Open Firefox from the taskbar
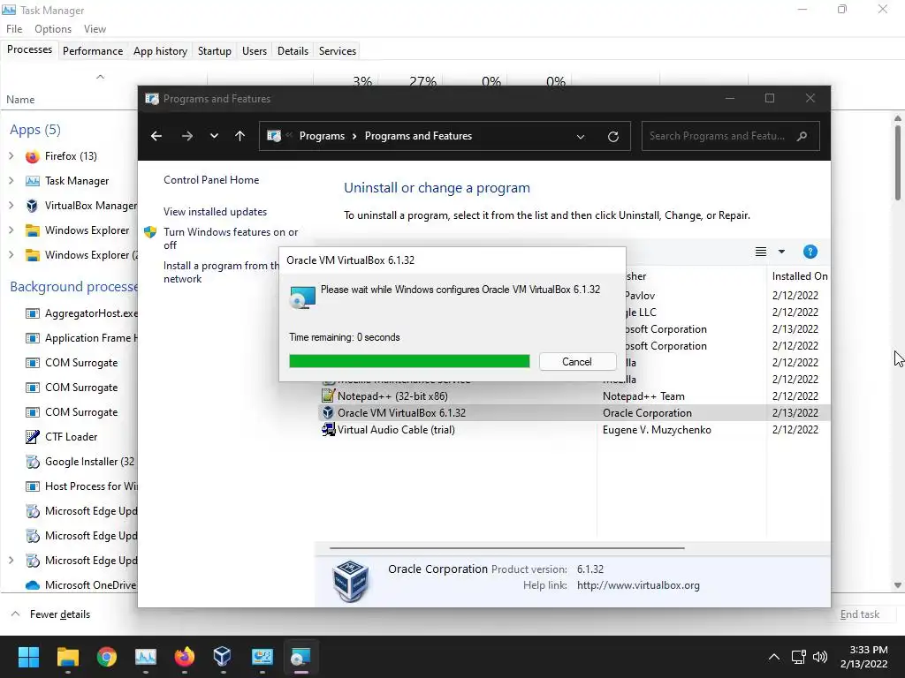This screenshot has height=678, width=905. [185, 657]
